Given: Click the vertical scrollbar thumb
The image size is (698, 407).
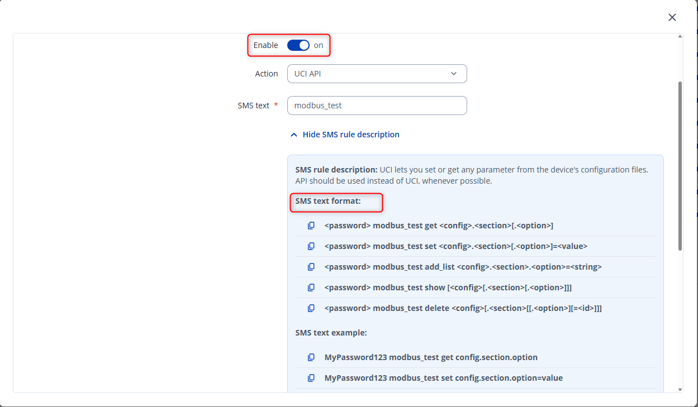Looking at the screenshot, I should (x=680, y=165).
